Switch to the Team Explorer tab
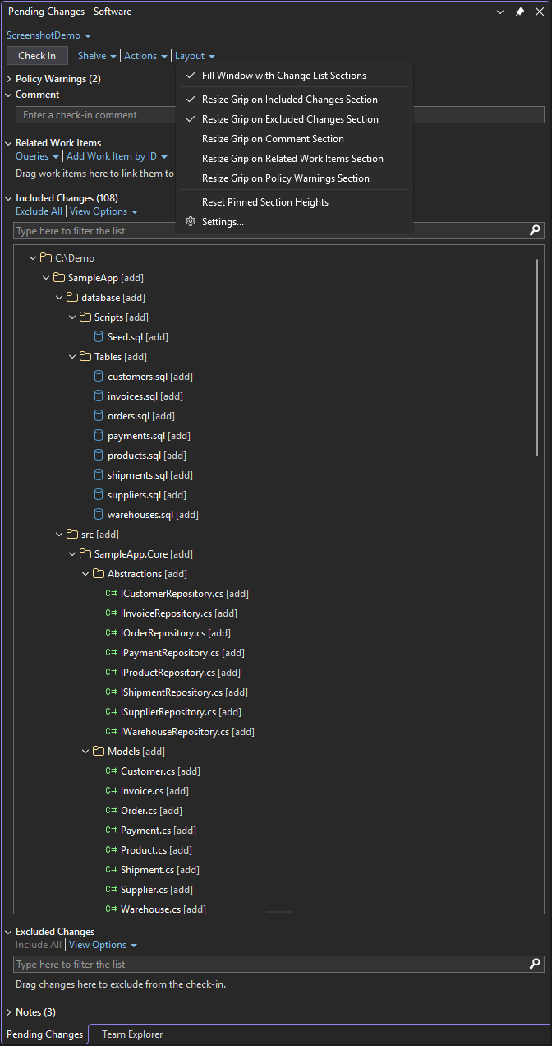The image size is (552, 1046). (x=132, y=1034)
